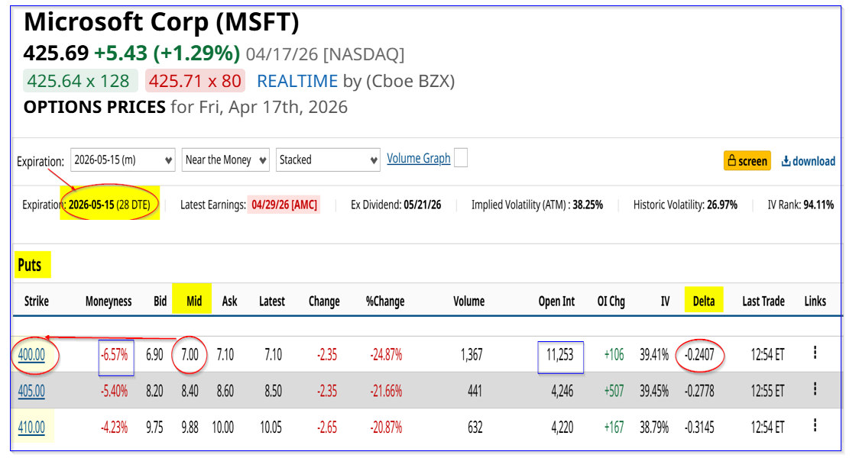Open the 400.00 strike link
Viewport: 859px width, 458px height.
pos(31,354)
